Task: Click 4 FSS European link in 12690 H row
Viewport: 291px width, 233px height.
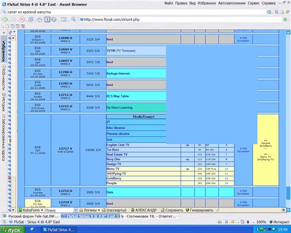Action: coord(243,39)
